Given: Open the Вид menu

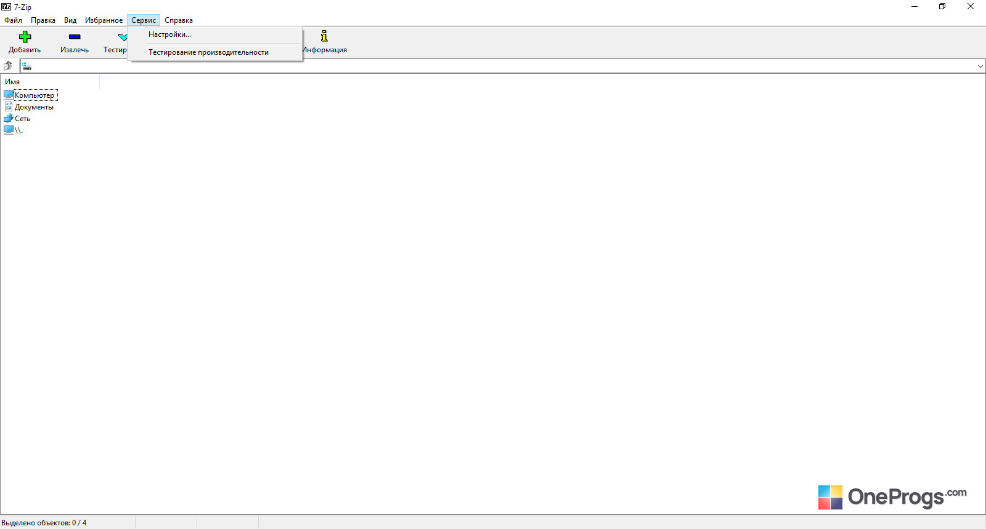Looking at the screenshot, I should point(70,20).
